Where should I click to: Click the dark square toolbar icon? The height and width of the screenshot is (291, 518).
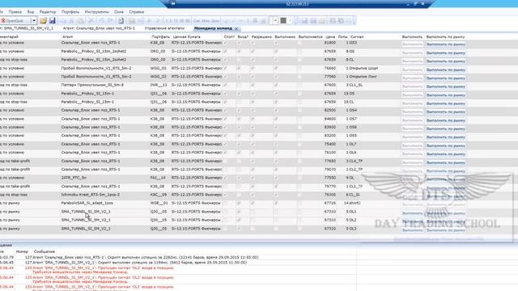pos(283,21)
